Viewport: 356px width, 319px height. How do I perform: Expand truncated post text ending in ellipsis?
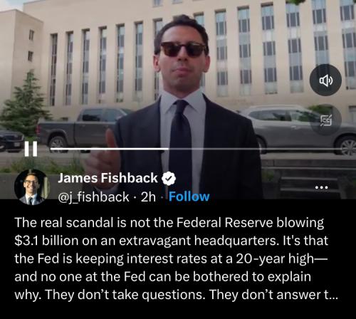pyautogui.click(x=330, y=295)
